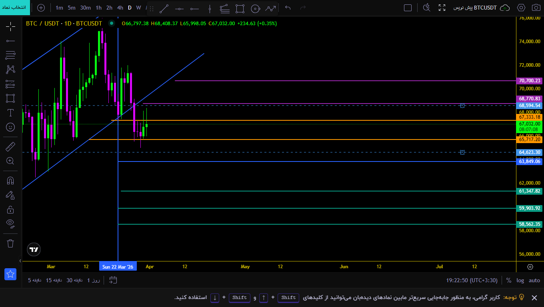Image resolution: width=544 pixels, height=307 pixels.
Task: Select the Text annotation tool
Action: click(10, 113)
